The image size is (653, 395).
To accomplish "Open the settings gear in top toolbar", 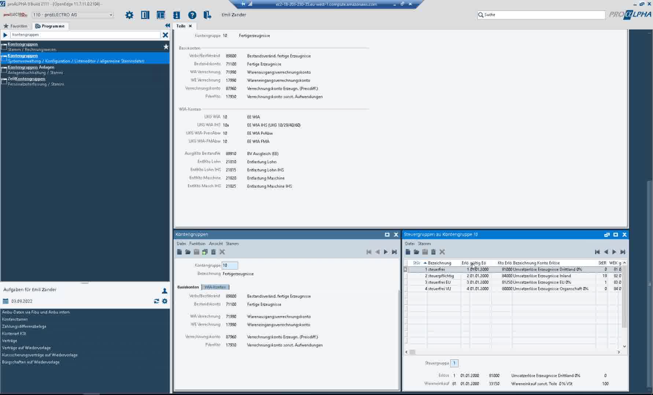I will click(x=129, y=15).
